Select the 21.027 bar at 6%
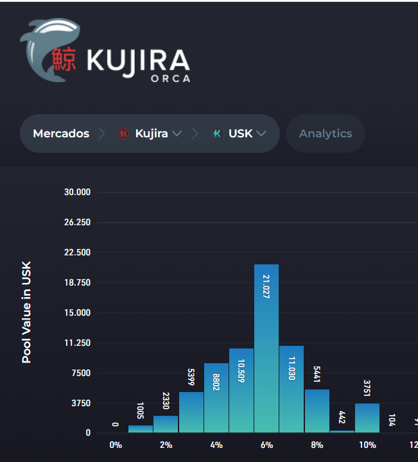The height and width of the screenshot is (462, 418). point(266,348)
